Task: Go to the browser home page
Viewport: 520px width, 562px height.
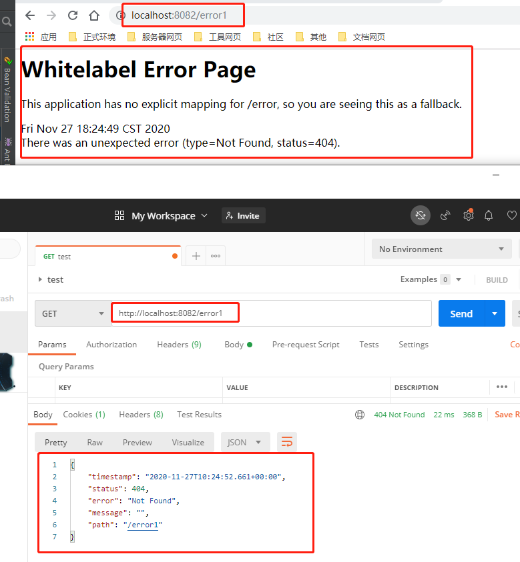Action: pyautogui.click(x=94, y=15)
